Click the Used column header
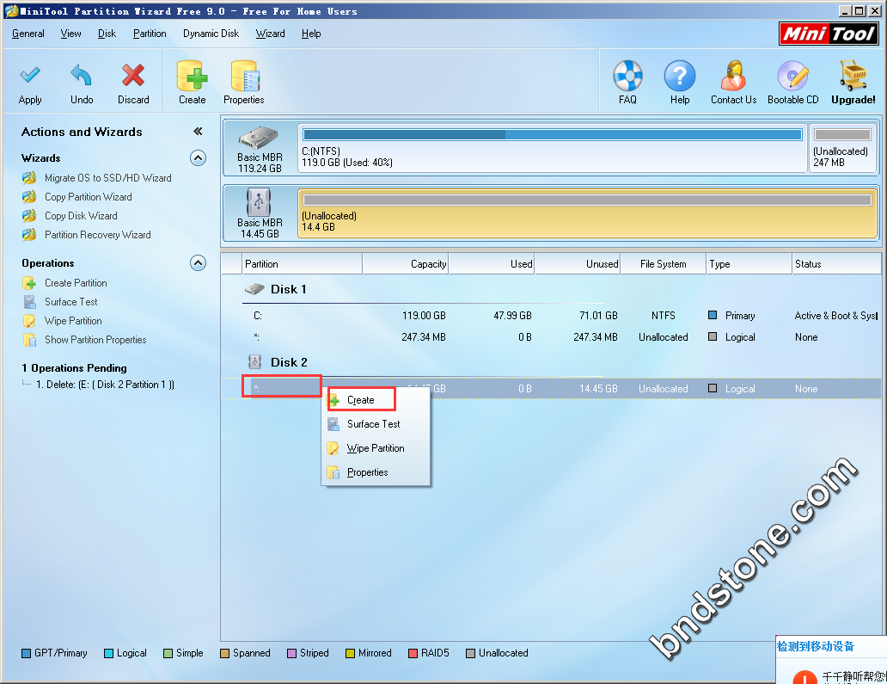The width and height of the screenshot is (887, 684). (x=491, y=264)
